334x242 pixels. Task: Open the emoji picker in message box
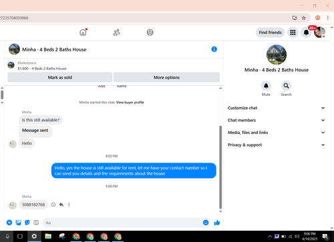(x=206, y=223)
